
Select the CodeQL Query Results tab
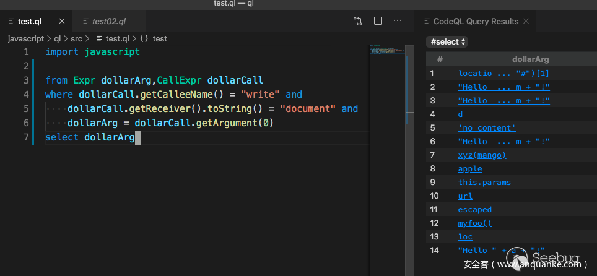476,21
